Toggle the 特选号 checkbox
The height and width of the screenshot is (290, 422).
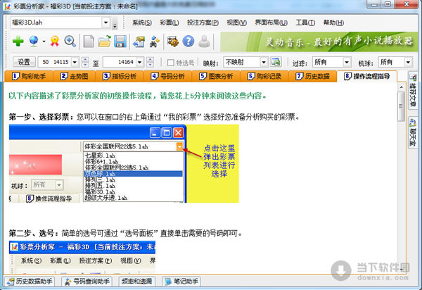coord(170,63)
